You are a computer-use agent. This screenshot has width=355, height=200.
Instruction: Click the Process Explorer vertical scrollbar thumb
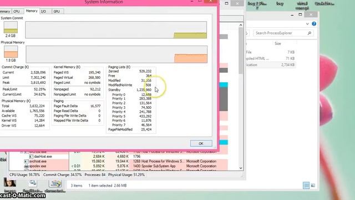click(241, 51)
